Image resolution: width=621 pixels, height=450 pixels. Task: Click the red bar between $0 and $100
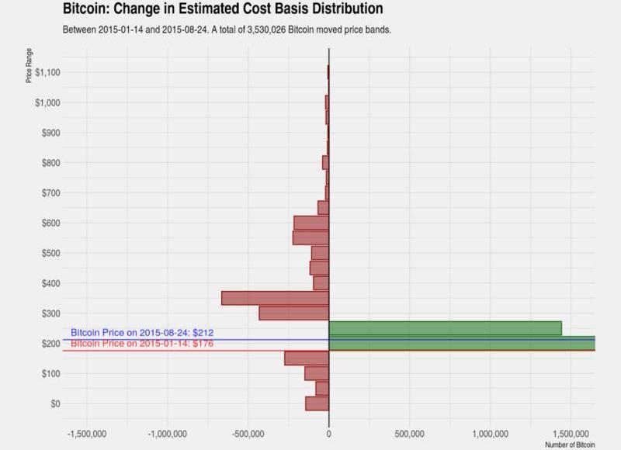[322, 389]
